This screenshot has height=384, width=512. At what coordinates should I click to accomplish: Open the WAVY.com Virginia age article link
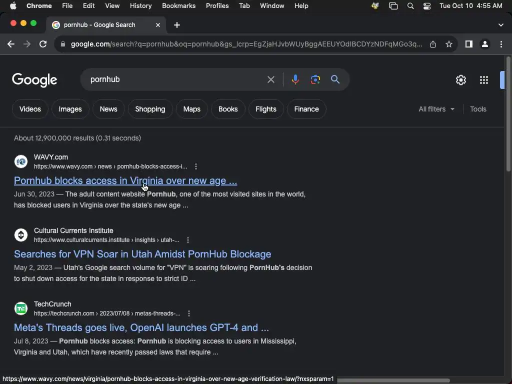pos(125,180)
